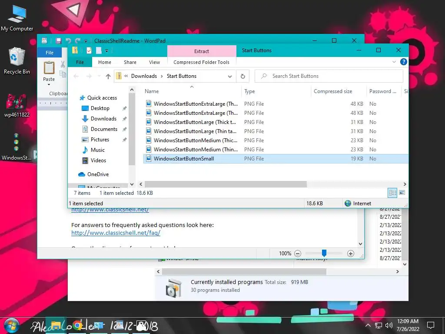Select OneDrive in navigation pane
The image size is (445, 334).
[94, 174]
